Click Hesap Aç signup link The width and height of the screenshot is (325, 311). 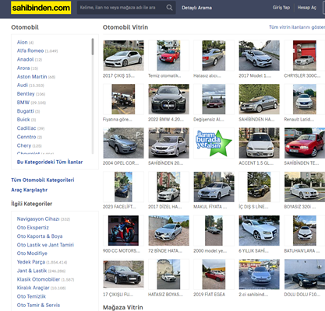tap(307, 8)
